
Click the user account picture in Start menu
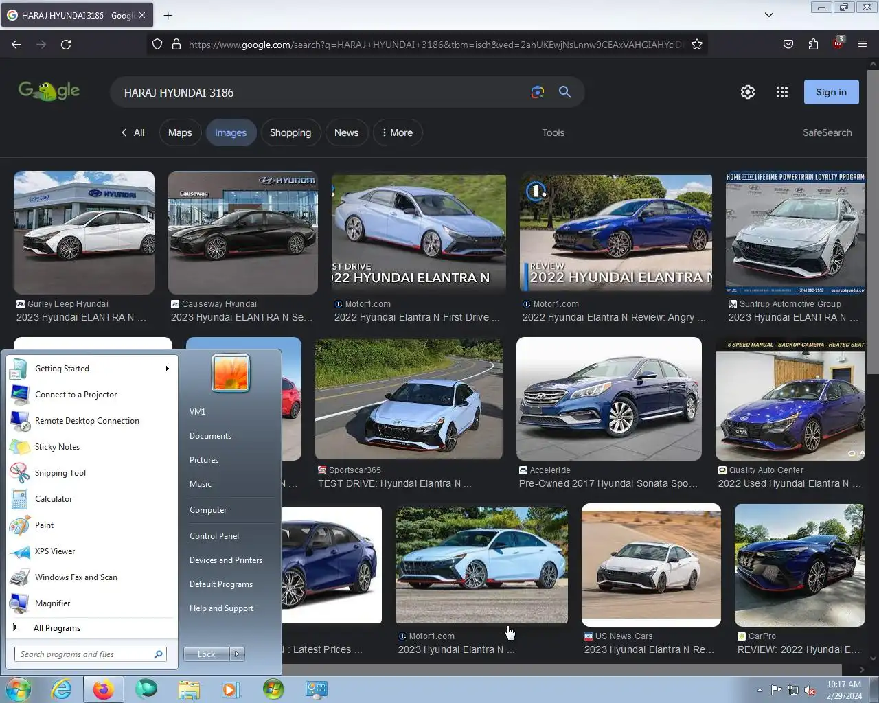[231, 373]
